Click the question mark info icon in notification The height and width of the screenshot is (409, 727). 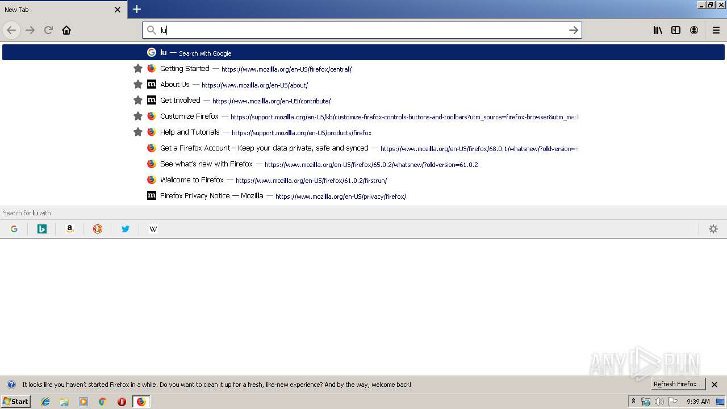[11, 385]
